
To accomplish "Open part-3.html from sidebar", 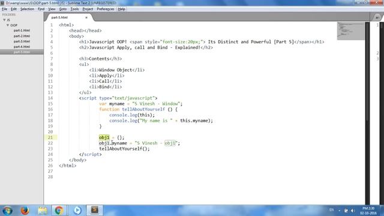I will 22,41.
